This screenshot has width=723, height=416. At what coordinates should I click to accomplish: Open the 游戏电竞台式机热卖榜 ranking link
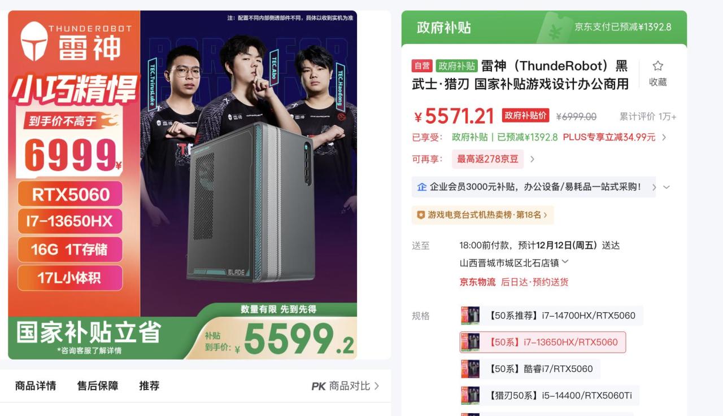click(x=483, y=215)
